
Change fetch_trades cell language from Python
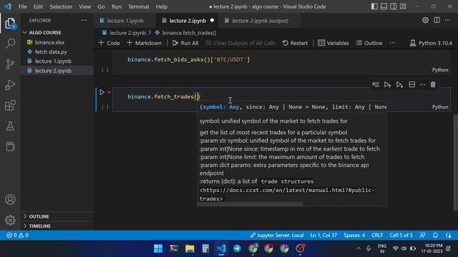(x=440, y=107)
